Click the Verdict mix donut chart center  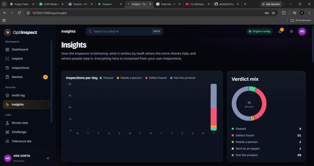point(249,104)
